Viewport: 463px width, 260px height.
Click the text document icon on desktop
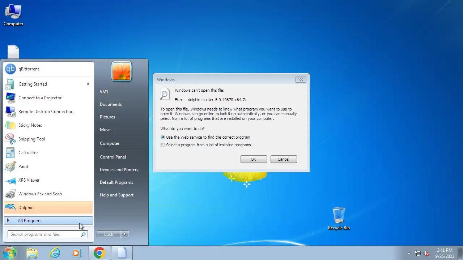click(x=13, y=52)
